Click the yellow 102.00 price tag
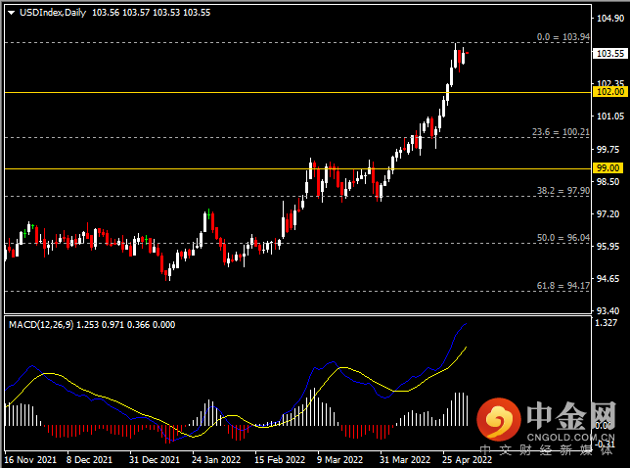Image resolution: width=630 pixels, height=468 pixels. pos(607,92)
